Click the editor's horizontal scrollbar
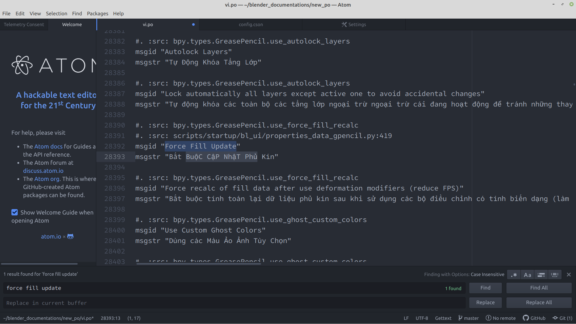Screen dimensions: 576x324 199,264
